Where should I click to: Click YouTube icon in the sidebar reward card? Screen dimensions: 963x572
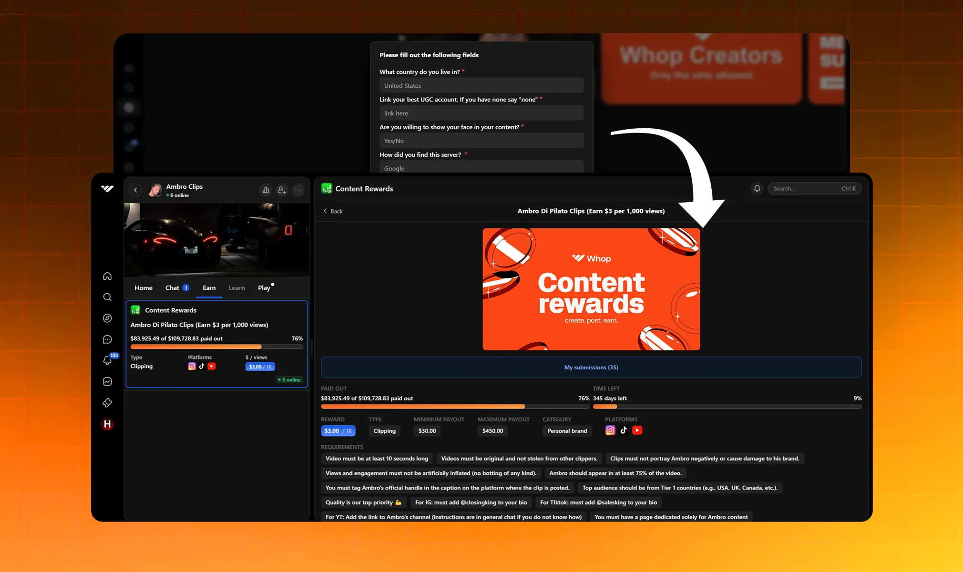(212, 366)
